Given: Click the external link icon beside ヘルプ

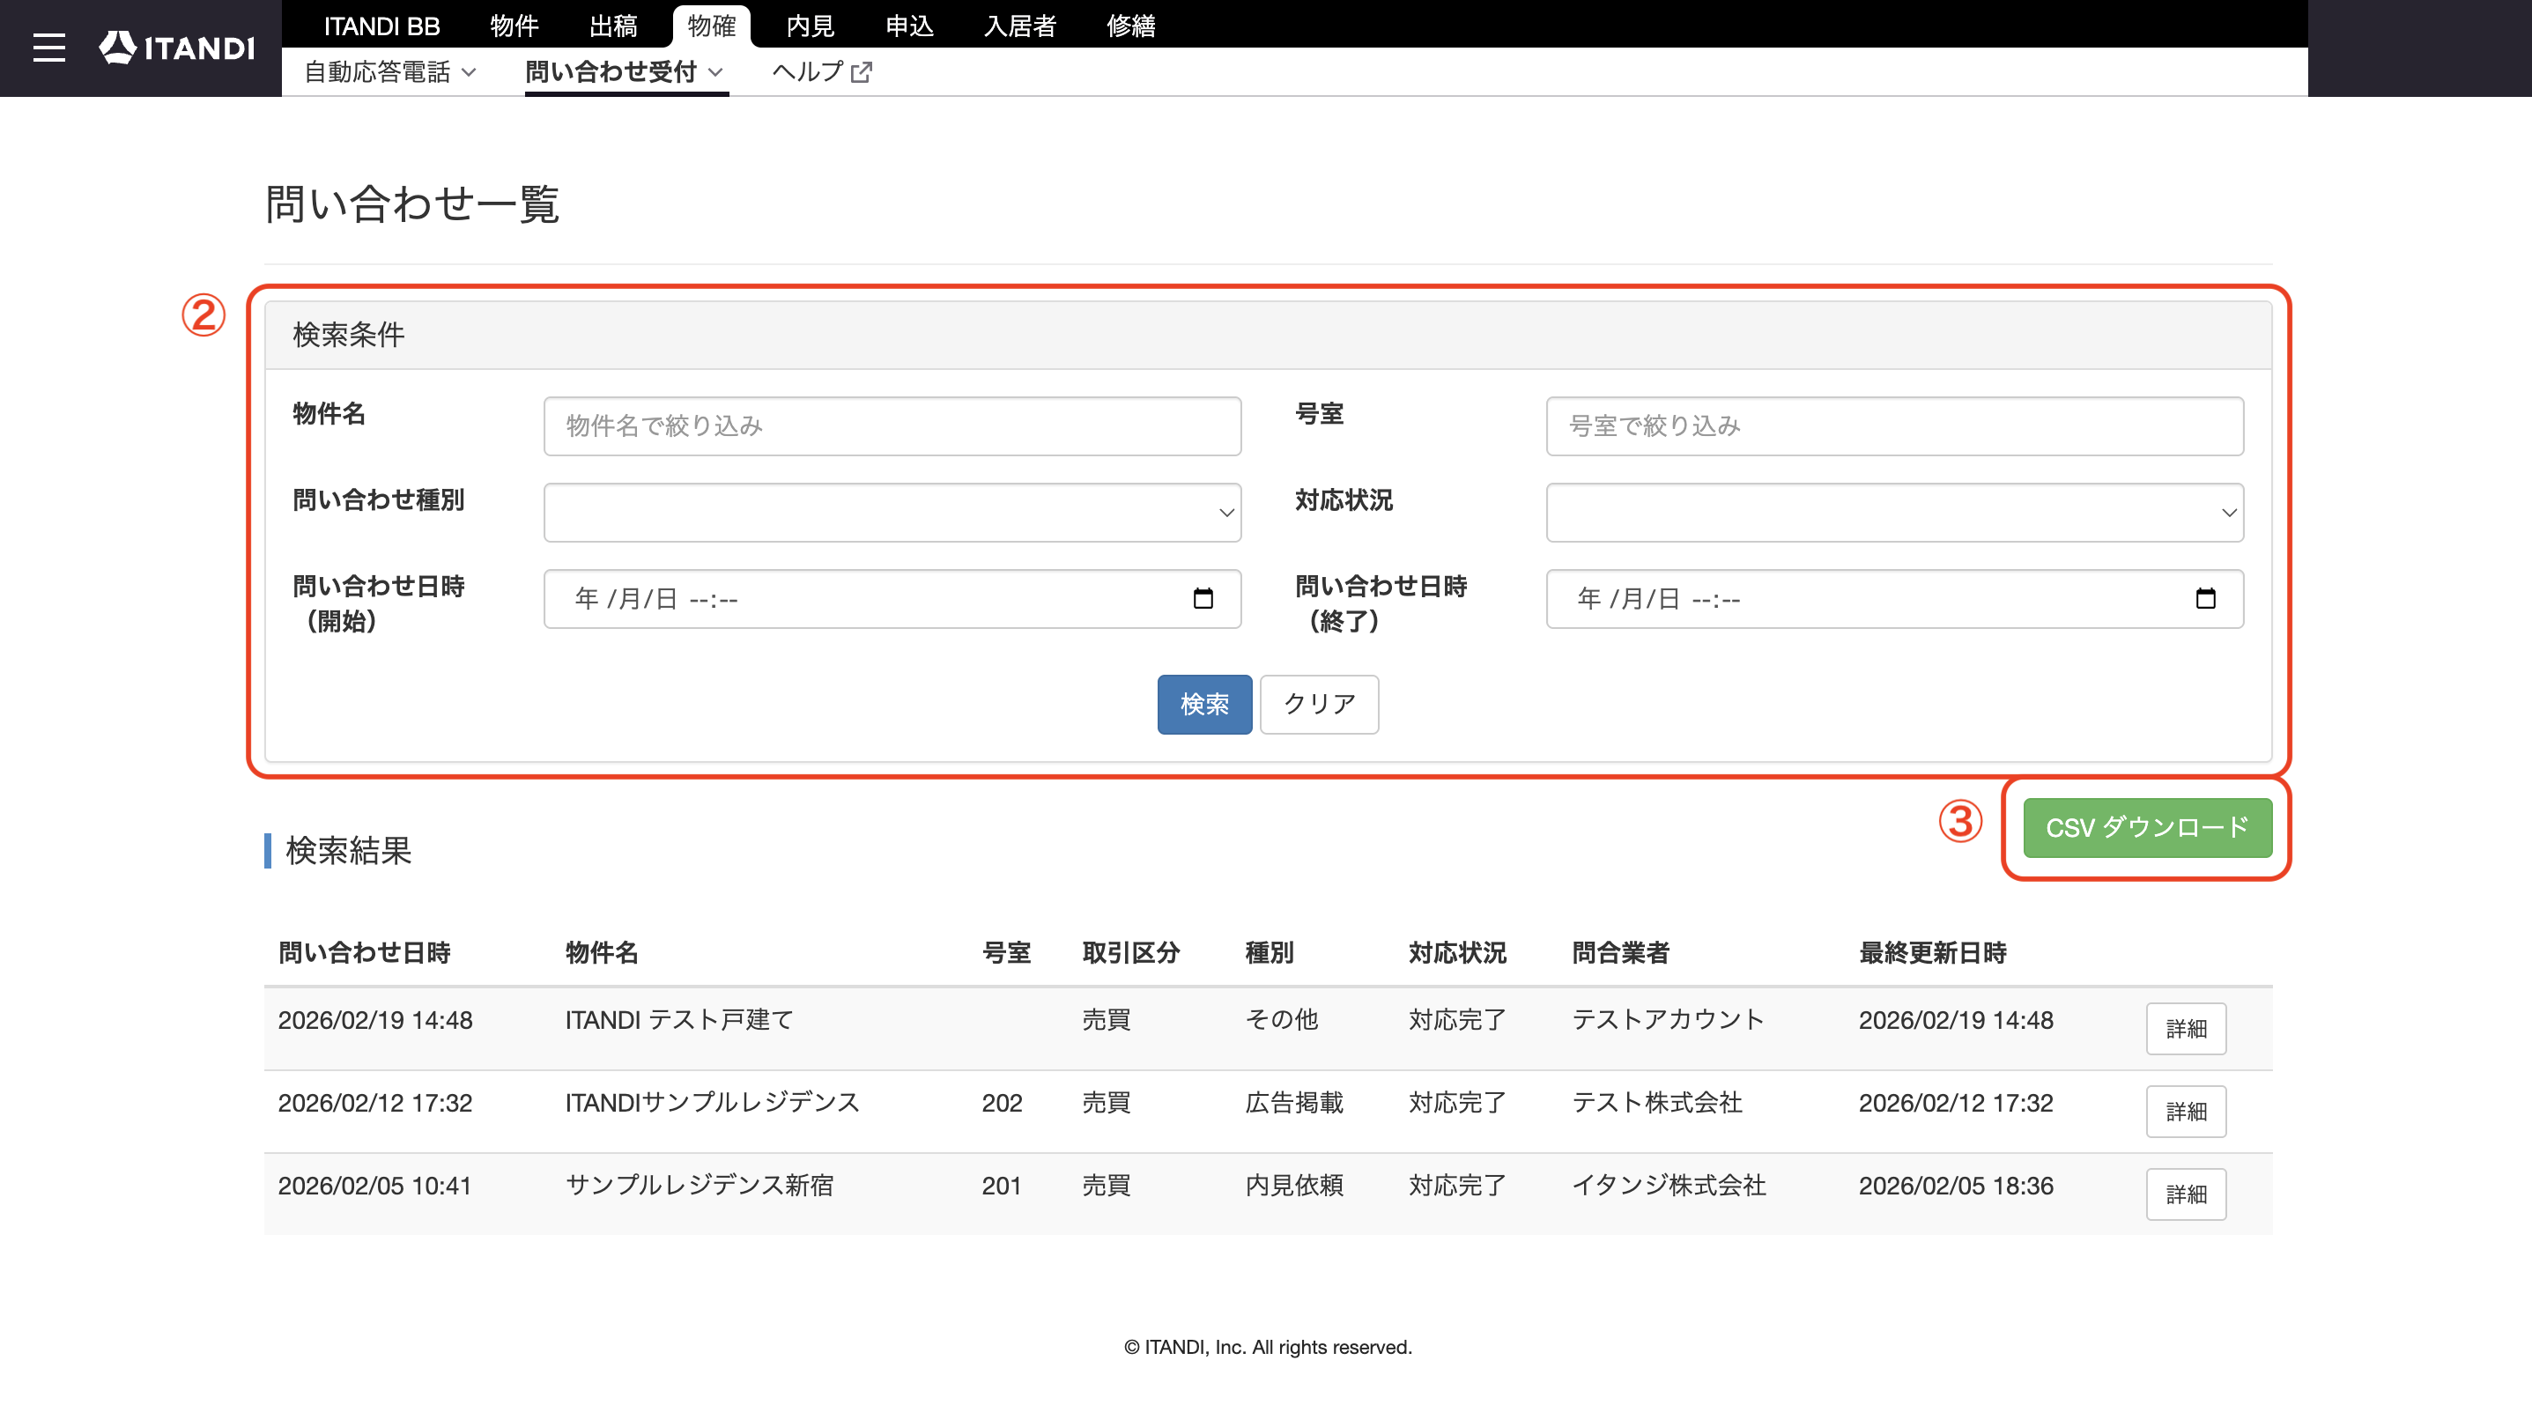Looking at the screenshot, I should (x=862, y=71).
